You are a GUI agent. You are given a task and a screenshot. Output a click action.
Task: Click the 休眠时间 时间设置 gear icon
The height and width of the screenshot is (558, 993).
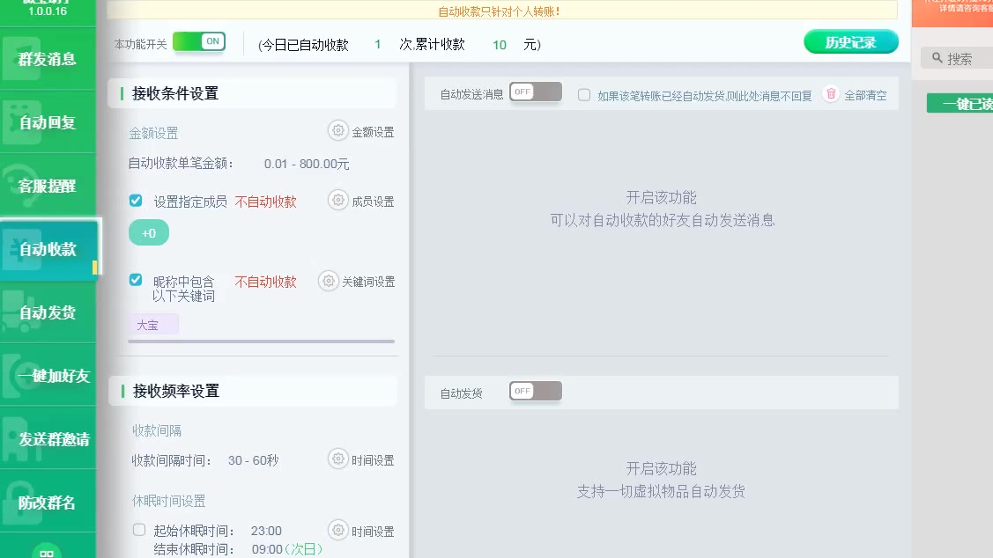click(x=338, y=530)
